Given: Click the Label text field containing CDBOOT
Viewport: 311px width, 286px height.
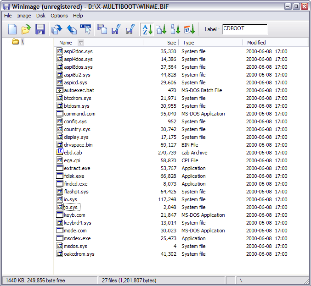Looking at the screenshot, I should (x=245, y=29).
